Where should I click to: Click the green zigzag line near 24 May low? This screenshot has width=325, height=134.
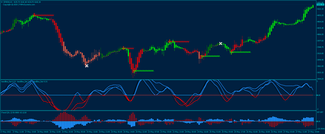coord(211,56)
